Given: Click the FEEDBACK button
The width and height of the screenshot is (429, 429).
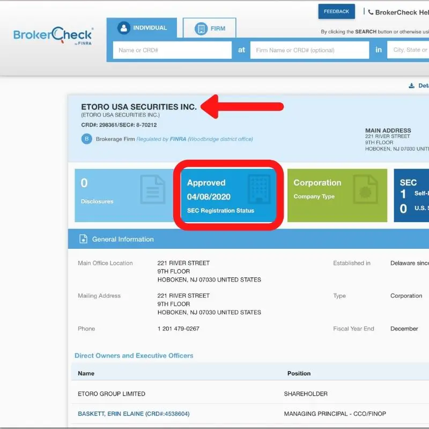Looking at the screenshot, I should (x=337, y=11).
